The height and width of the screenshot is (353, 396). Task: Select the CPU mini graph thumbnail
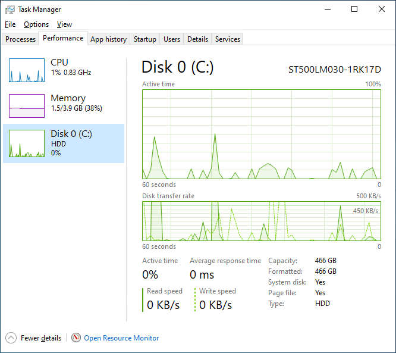pyautogui.click(x=27, y=70)
